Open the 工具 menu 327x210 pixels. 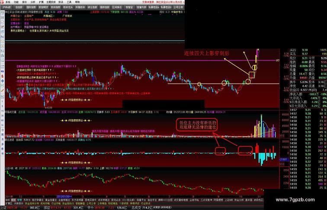(x=69, y=2)
